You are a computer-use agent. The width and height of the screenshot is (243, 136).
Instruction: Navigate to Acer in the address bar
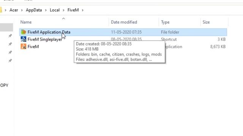tap(14, 10)
